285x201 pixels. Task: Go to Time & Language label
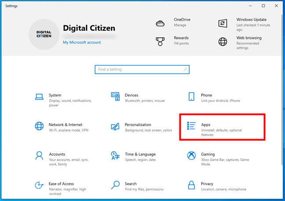pyautogui.click(x=140, y=154)
